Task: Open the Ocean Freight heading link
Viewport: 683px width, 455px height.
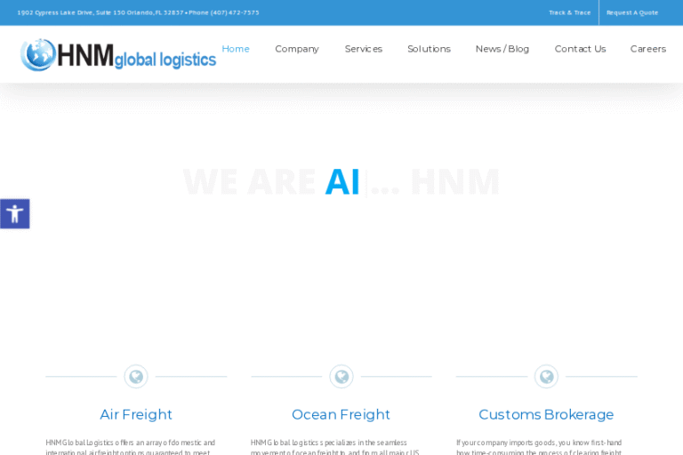Action: [341, 414]
